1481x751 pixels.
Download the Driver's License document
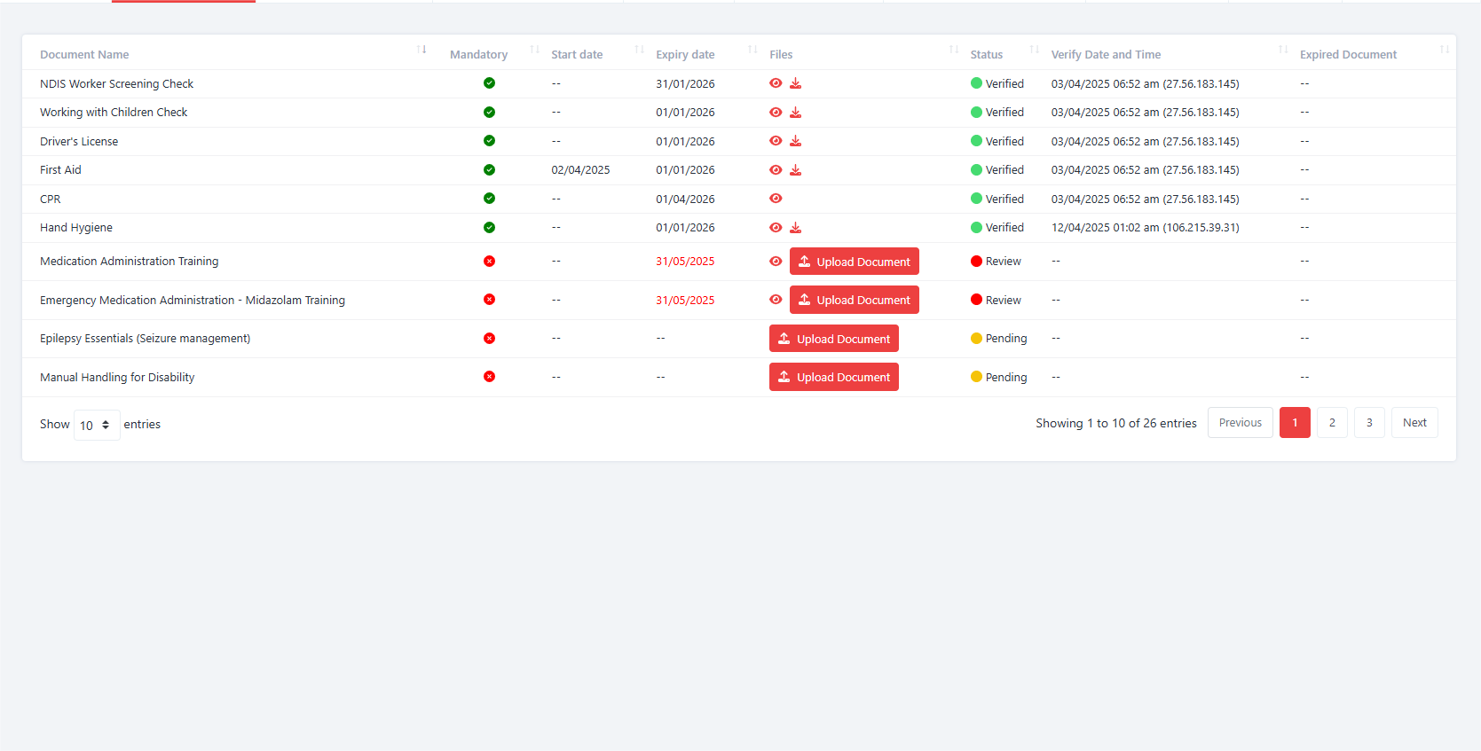(796, 141)
